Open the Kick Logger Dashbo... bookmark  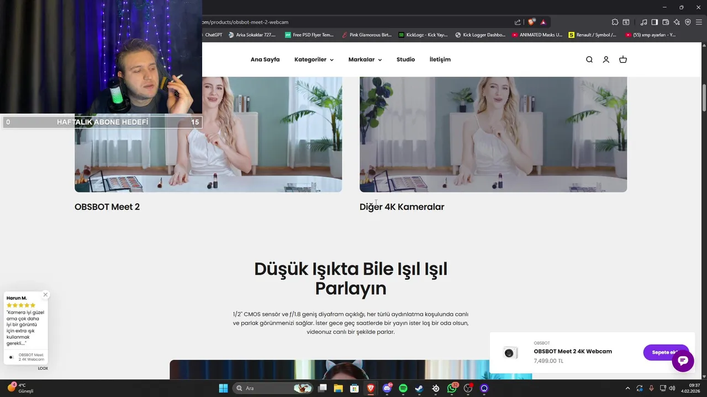click(x=480, y=35)
